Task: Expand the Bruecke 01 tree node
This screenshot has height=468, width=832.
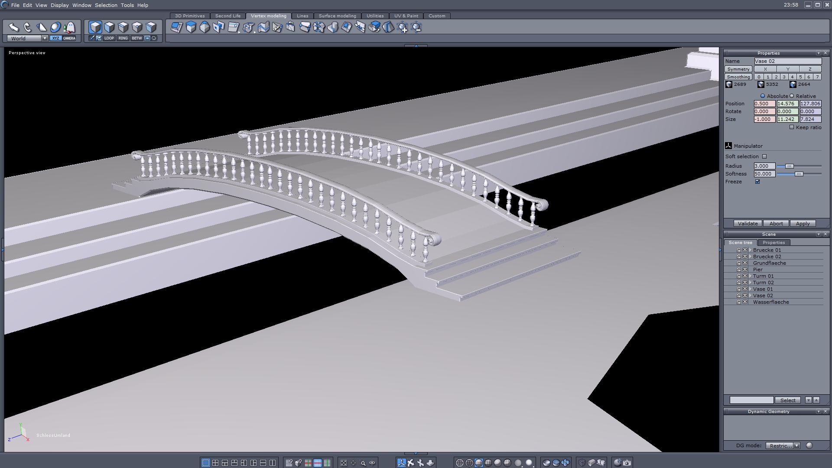Action: click(750, 250)
